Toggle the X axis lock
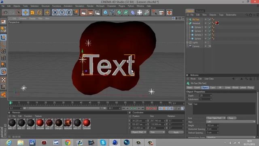 tap(55, 13)
